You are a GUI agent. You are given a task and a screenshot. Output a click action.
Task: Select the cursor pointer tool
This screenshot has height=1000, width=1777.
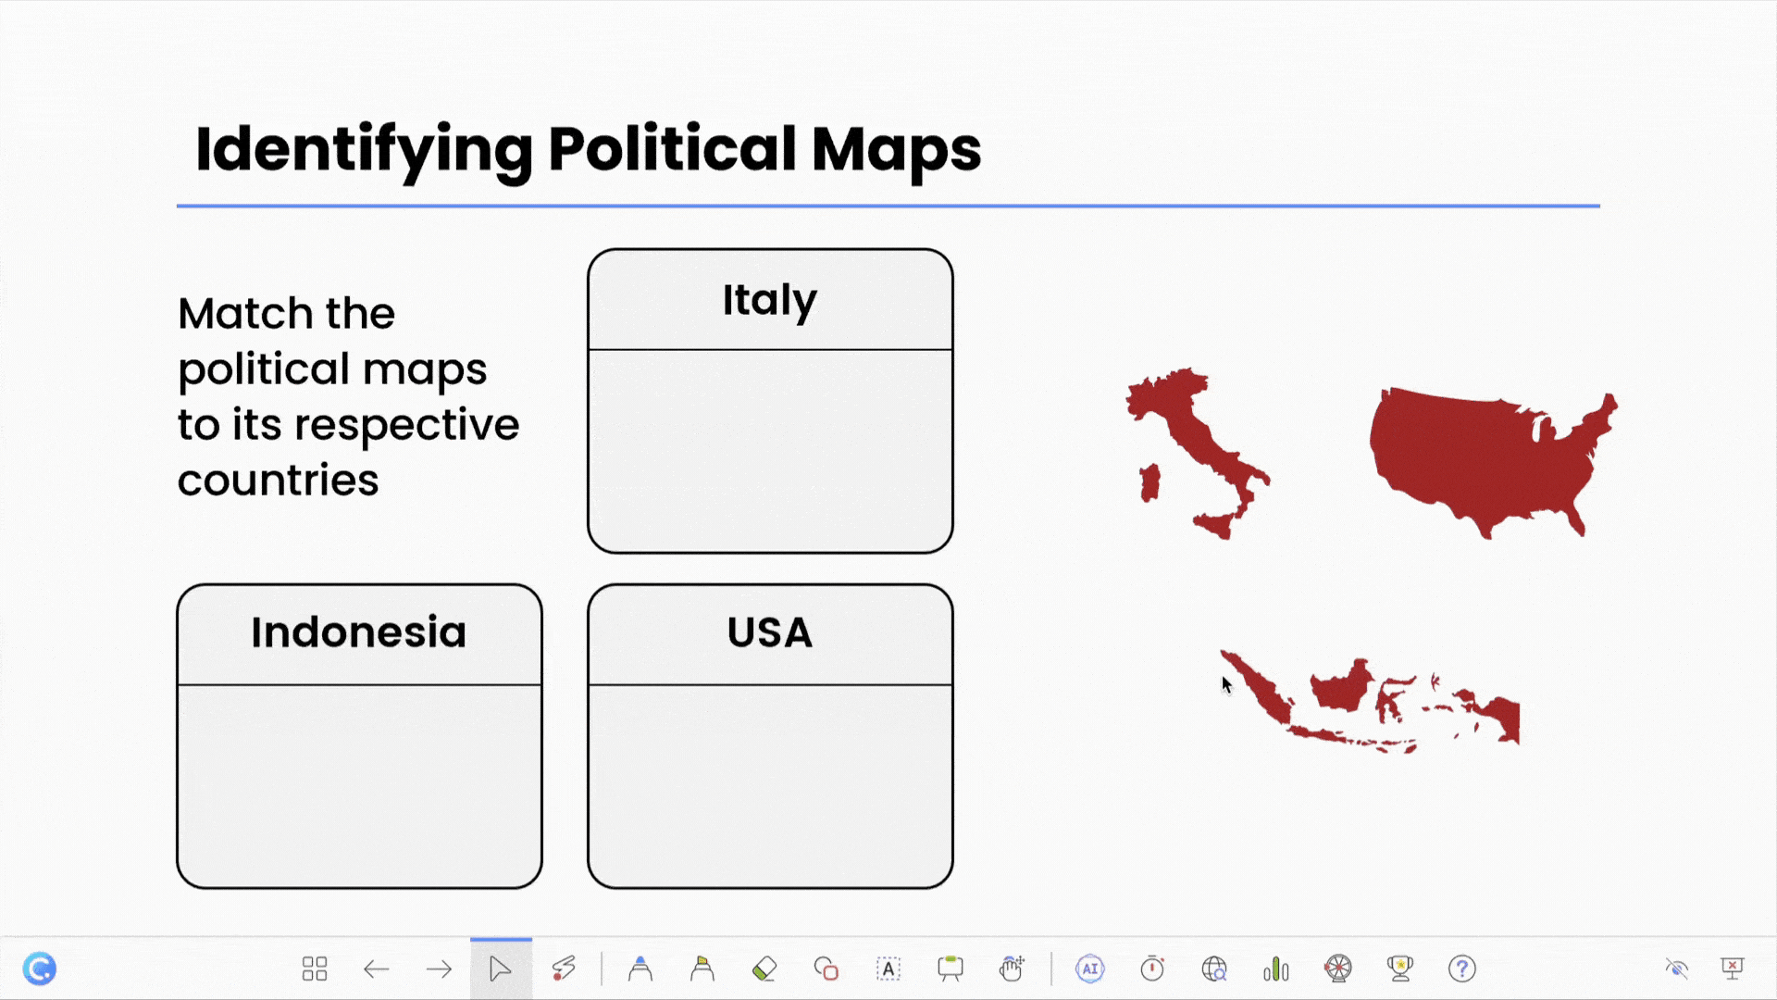(501, 969)
